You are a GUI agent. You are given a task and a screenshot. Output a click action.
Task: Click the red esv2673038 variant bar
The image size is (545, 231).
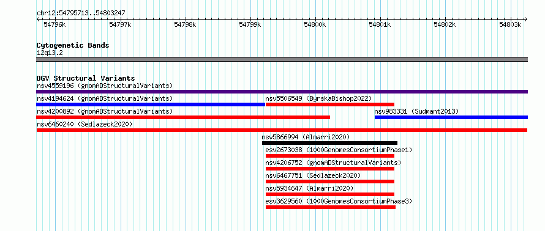[x=330, y=156]
